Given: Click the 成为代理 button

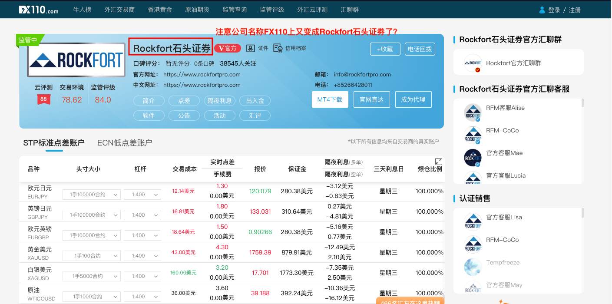Looking at the screenshot, I should tap(413, 99).
